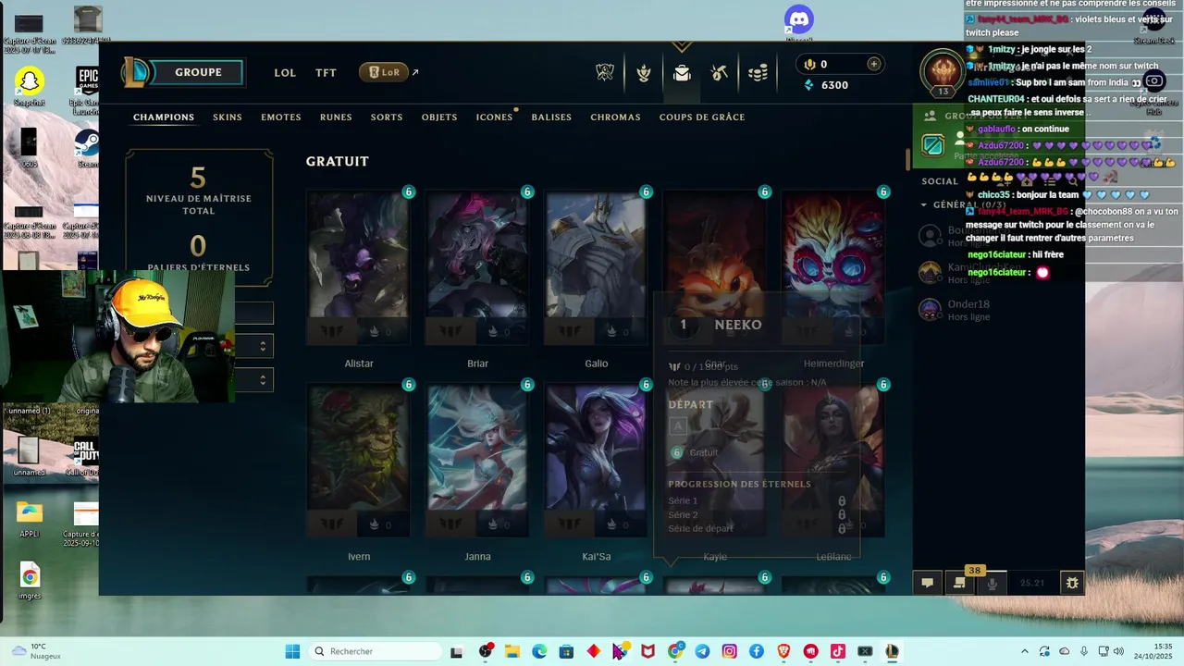This screenshot has width=1184, height=666.
Task: Open first sort dropdown in left sidebar
Action: pyautogui.click(x=253, y=346)
